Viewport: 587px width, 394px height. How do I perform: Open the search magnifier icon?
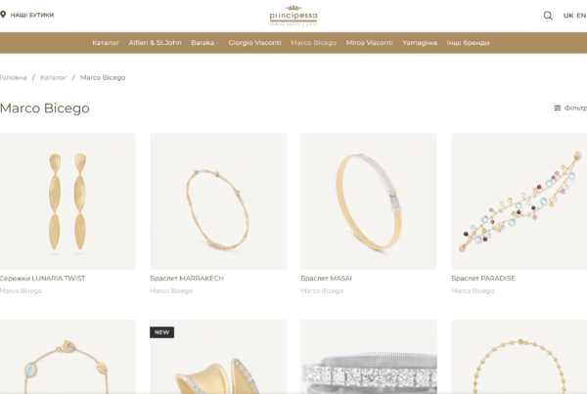coord(548,16)
